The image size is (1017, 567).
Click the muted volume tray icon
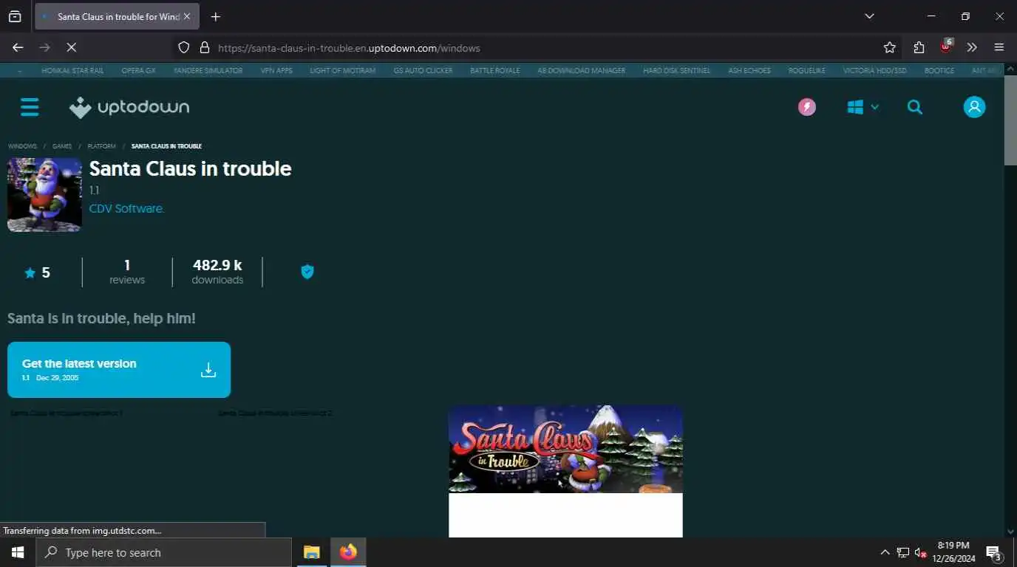[x=920, y=552]
